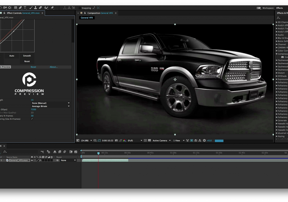Select the Pan Behind anchor point tool
The height and width of the screenshot is (202, 288).
[10, 8]
